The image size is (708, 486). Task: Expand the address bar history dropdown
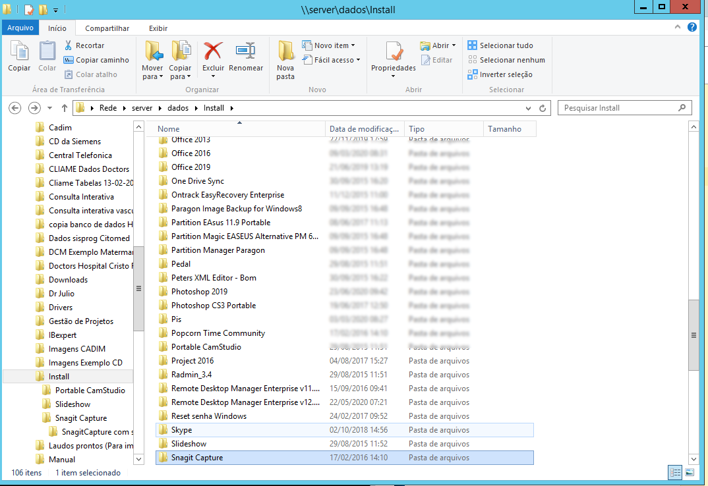pyautogui.click(x=528, y=108)
